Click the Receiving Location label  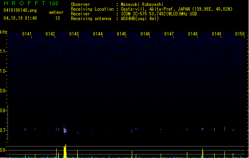[92, 9]
